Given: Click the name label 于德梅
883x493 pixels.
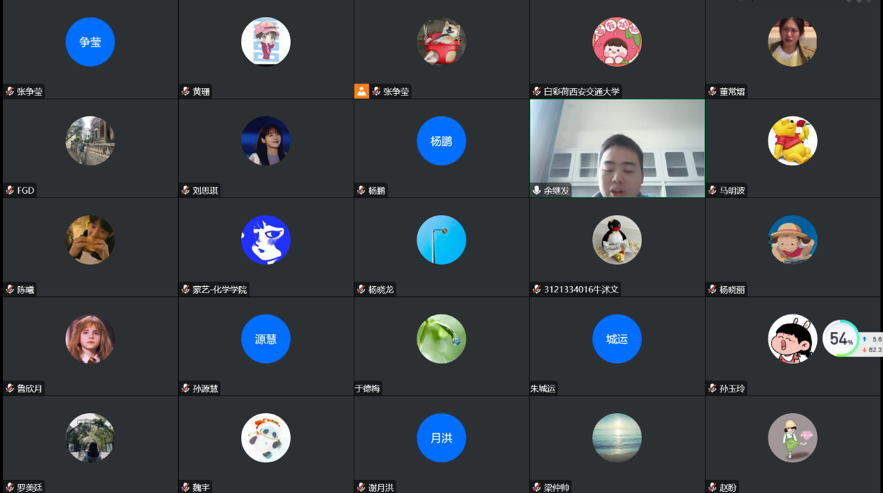Looking at the screenshot, I should (x=368, y=389).
